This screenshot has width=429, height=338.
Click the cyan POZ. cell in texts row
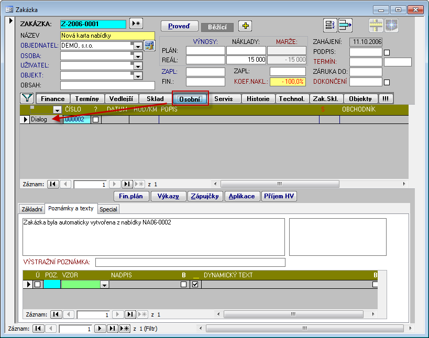(52, 285)
